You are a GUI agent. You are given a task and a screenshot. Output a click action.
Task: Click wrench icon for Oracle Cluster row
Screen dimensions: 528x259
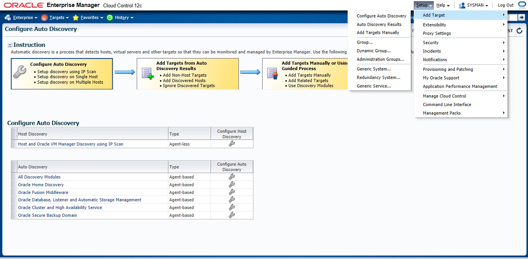tap(231, 207)
